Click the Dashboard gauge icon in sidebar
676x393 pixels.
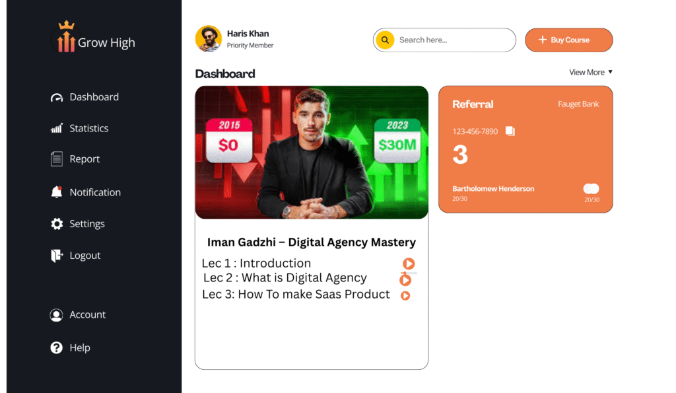[57, 98]
